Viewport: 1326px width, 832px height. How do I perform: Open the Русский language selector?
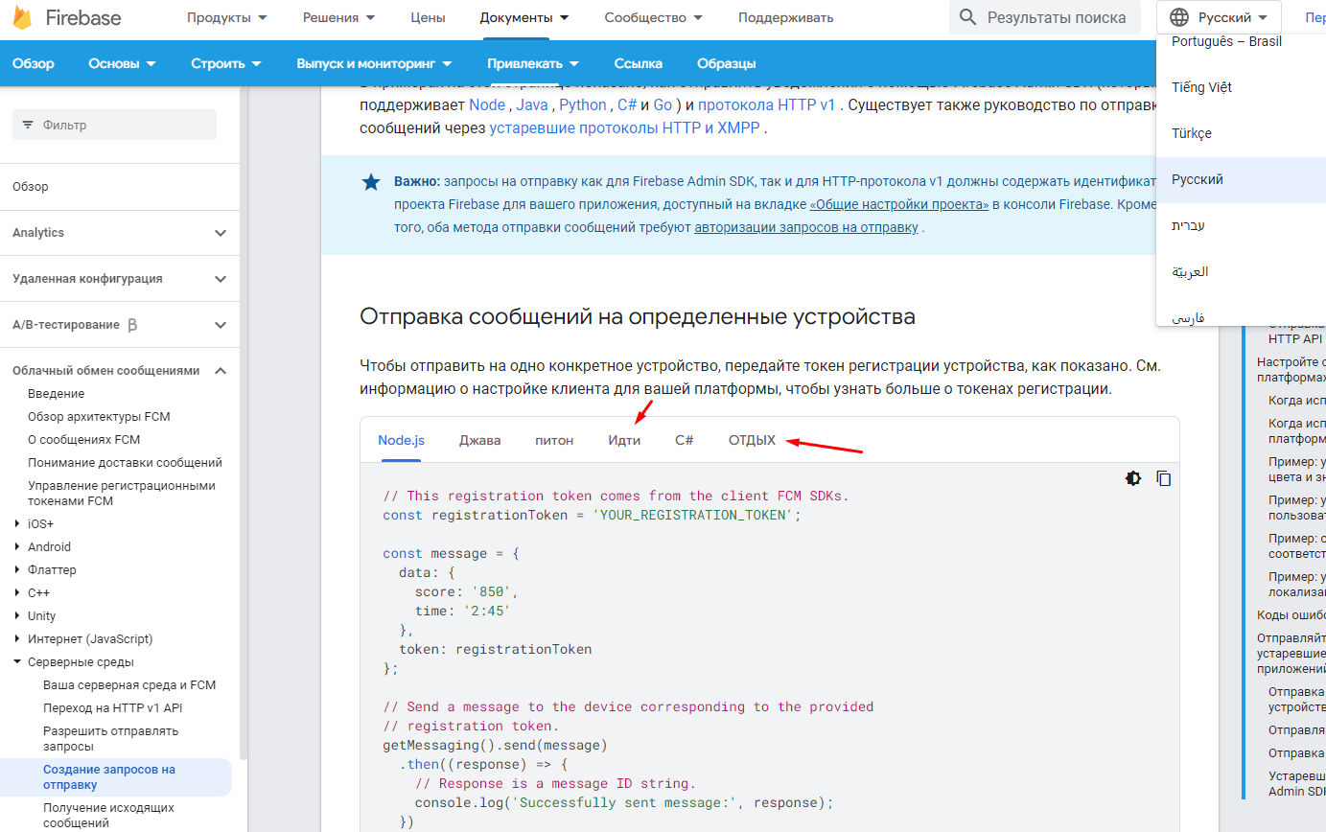[1218, 17]
